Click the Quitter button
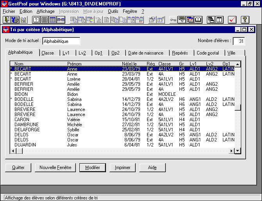This screenshot has height=201, width=262. (x=18, y=167)
